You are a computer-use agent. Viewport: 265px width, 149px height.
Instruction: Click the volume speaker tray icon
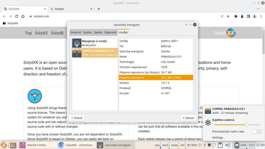(x=228, y=145)
